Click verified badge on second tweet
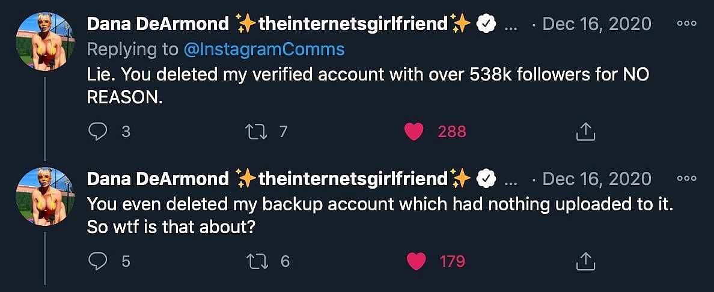Image resolution: width=714 pixels, height=292 pixels. [x=486, y=179]
